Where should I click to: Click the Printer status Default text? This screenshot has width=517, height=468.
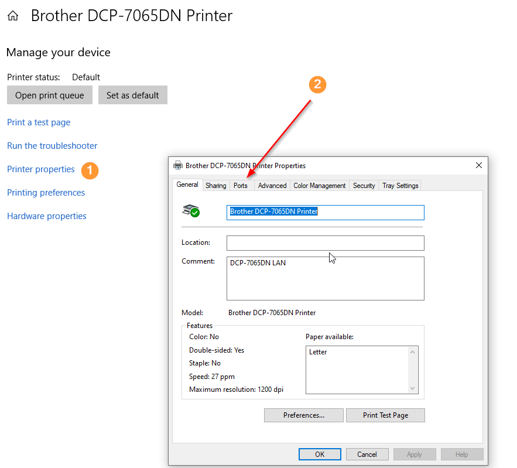click(x=85, y=77)
